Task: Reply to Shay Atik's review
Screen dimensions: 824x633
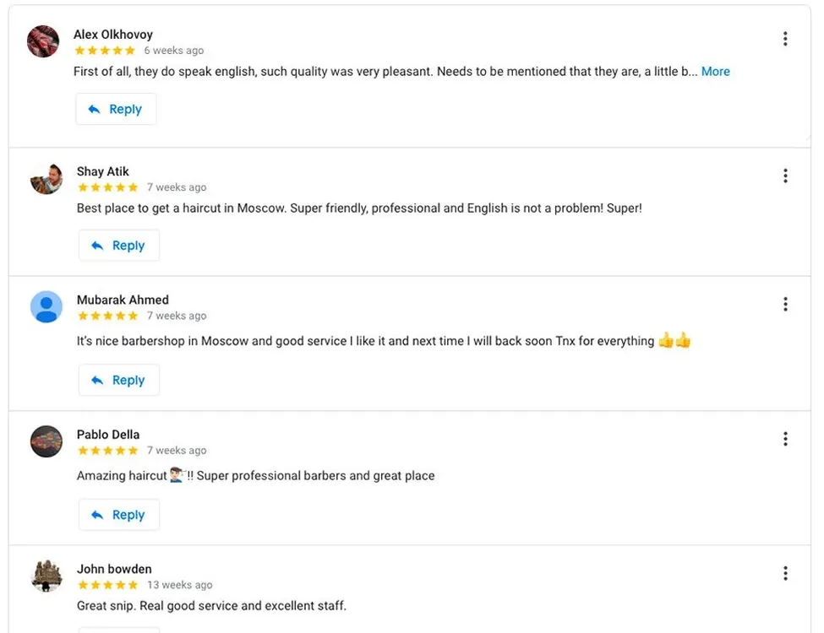Action: (119, 246)
